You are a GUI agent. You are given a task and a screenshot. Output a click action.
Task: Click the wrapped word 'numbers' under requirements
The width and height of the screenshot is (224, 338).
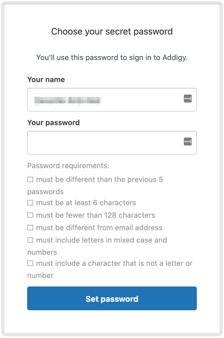(x=42, y=252)
